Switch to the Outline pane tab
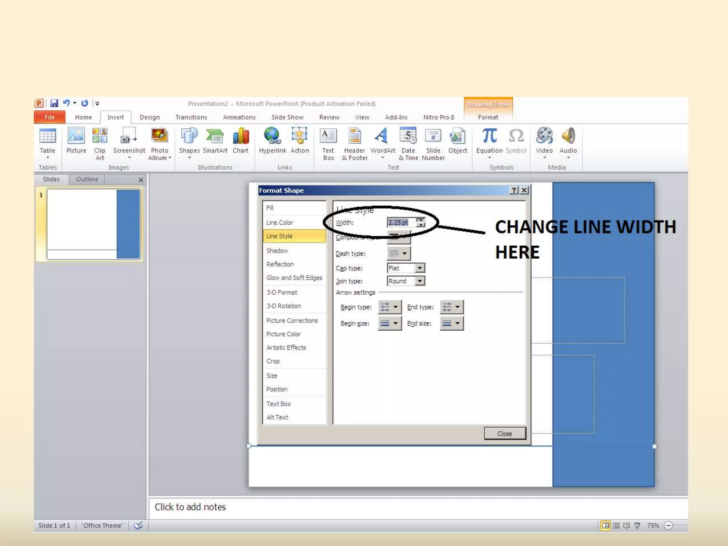Viewport: 728px width, 546px height. coord(87,179)
